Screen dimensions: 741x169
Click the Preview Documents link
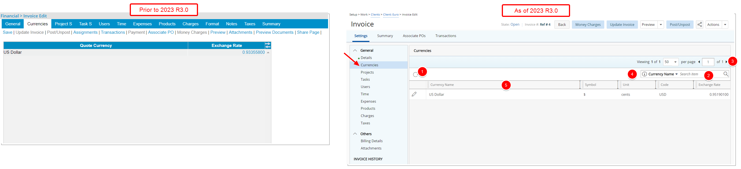[x=275, y=32]
